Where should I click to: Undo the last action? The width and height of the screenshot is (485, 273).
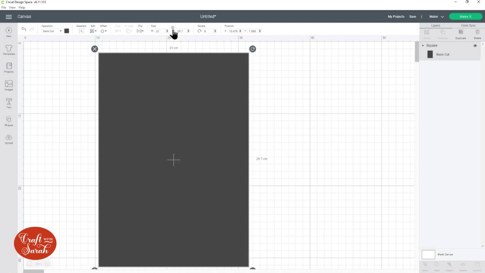[24, 29]
